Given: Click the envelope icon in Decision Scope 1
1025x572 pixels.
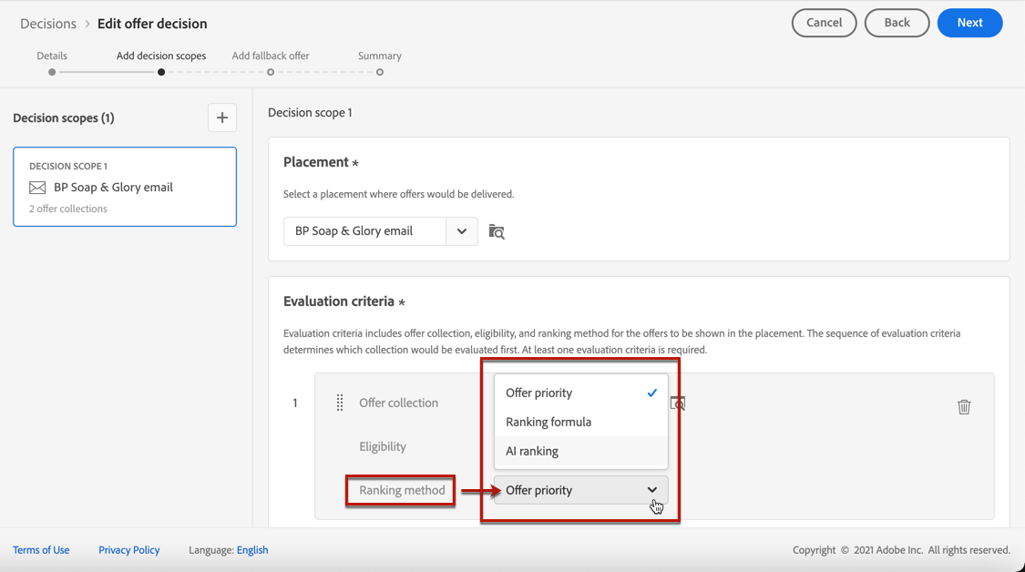Looking at the screenshot, I should click(x=37, y=188).
